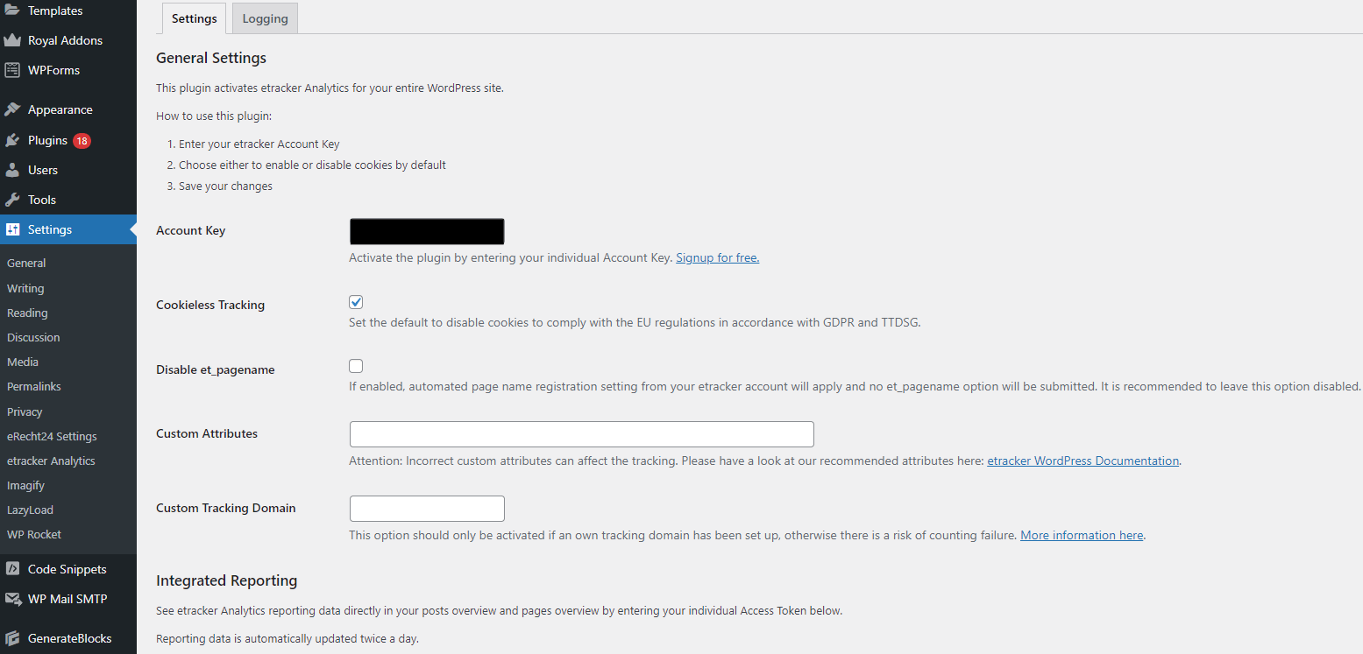Switch to the Logging tab
Screen dimensions: 1363x654
click(265, 18)
